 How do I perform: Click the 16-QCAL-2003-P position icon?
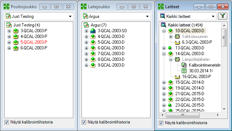pos(177,77)
